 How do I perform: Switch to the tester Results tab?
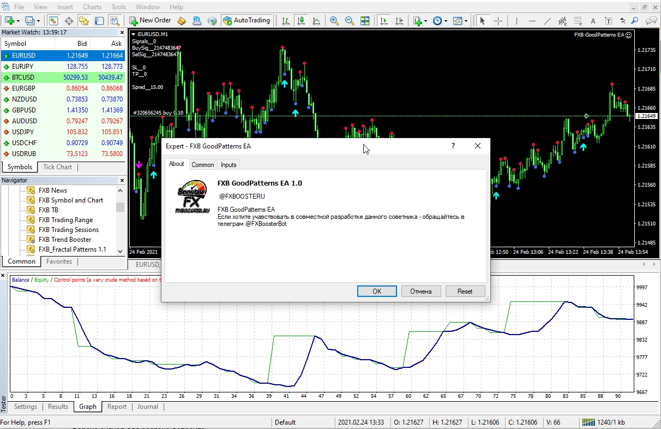(58, 407)
